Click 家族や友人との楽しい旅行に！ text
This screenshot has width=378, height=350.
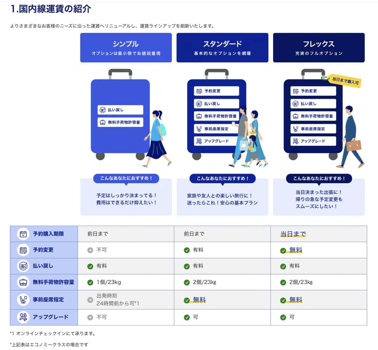(x=220, y=196)
